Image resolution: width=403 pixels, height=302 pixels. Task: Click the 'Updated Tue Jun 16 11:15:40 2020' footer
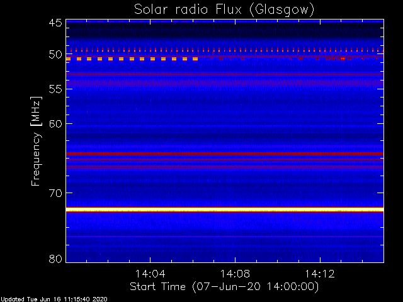tap(54, 299)
